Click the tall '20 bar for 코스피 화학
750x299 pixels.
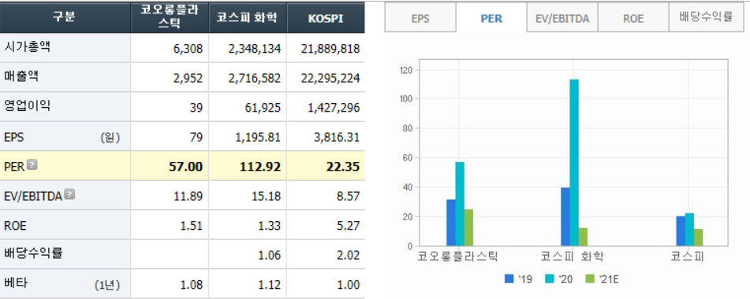(574, 163)
